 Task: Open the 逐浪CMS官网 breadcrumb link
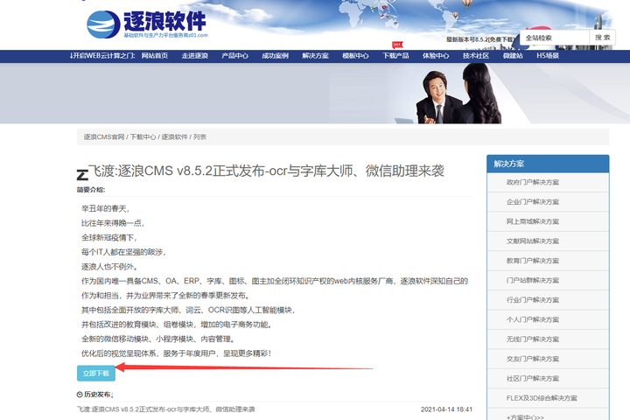point(104,137)
